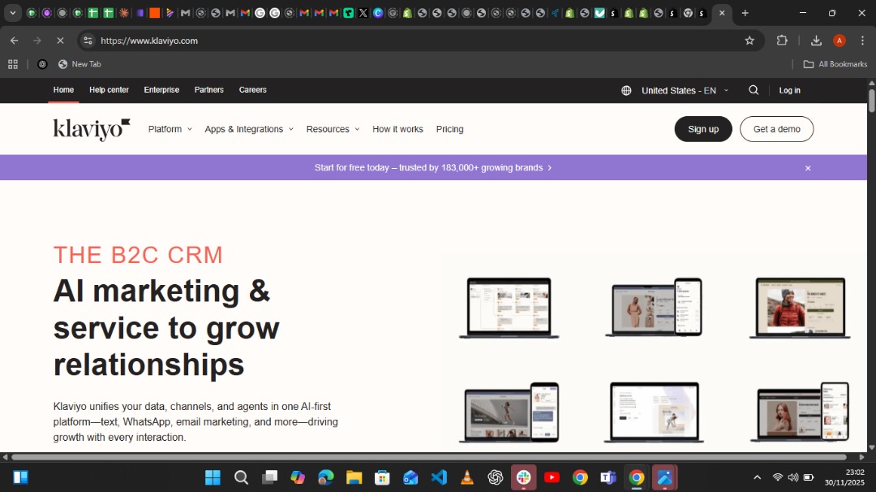The image size is (876, 492).
Task: Open Chrome three-dot menu
Action: pyautogui.click(x=862, y=41)
